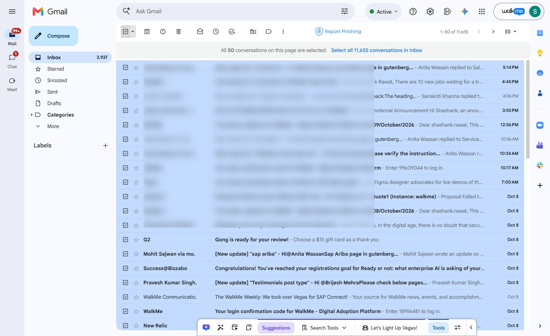Open Google Calendar in side panel
This screenshot has height=336, width=550.
point(540,33)
